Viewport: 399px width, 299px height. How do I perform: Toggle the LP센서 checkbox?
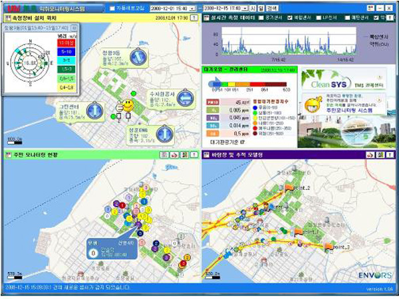tap(319, 18)
